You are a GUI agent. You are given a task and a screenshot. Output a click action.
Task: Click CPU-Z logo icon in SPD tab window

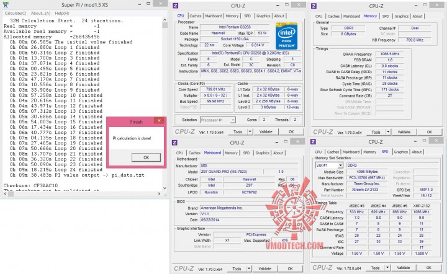(x=313, y=142)
